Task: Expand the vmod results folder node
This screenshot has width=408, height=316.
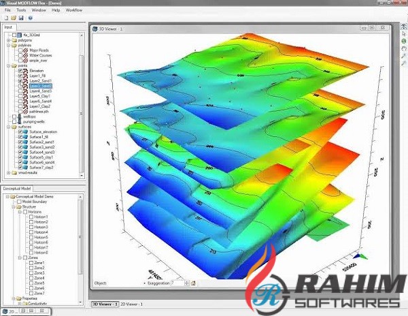Action: 8,173
